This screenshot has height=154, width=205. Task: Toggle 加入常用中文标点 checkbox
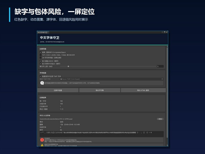40,64
